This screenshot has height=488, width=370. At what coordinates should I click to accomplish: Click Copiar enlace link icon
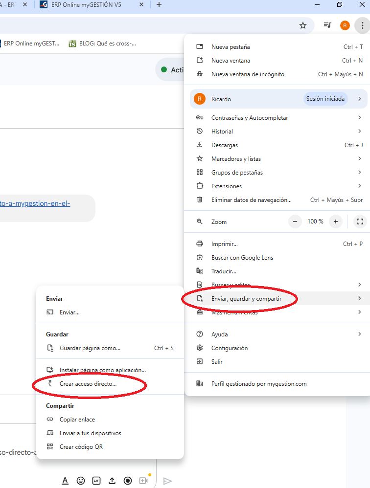coord(50,419)
